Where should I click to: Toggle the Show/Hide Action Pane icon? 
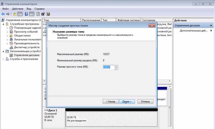coord(32,14)
